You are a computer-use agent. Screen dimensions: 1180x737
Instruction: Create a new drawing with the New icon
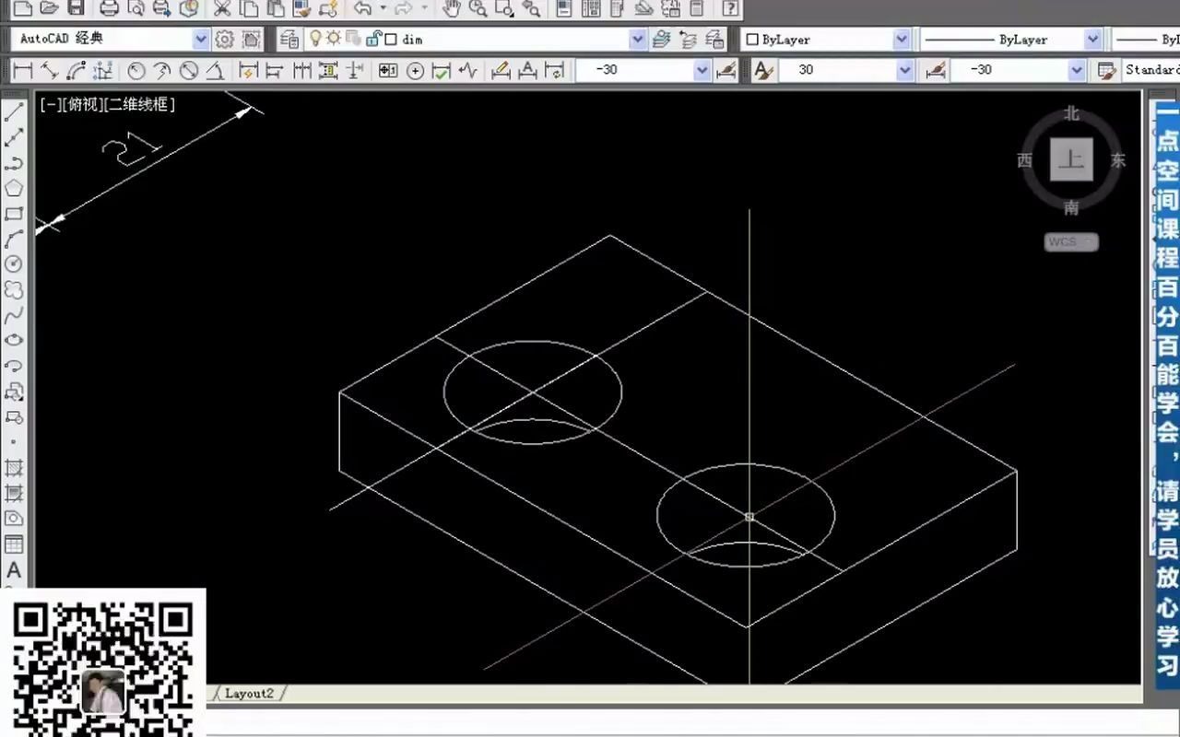[23, 9]
